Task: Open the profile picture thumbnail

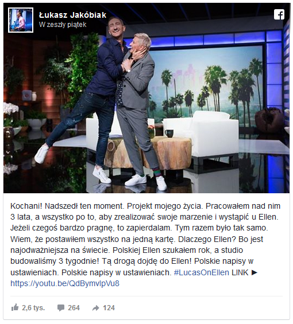Action: click(21, 20)
